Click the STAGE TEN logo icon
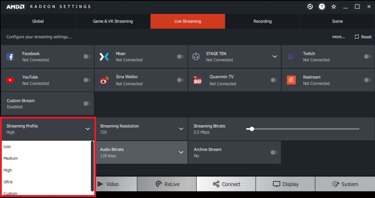Image resolution: width=375 pixels, height=198 pixels. coord(196,57)
